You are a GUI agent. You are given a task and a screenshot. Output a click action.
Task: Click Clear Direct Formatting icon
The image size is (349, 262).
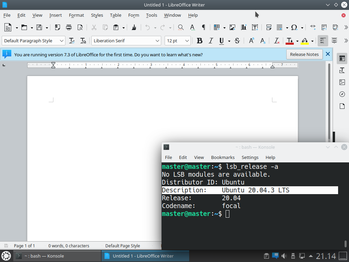(277, 41)
